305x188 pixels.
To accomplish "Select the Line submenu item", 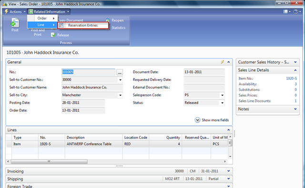I will tap(42, 25).
